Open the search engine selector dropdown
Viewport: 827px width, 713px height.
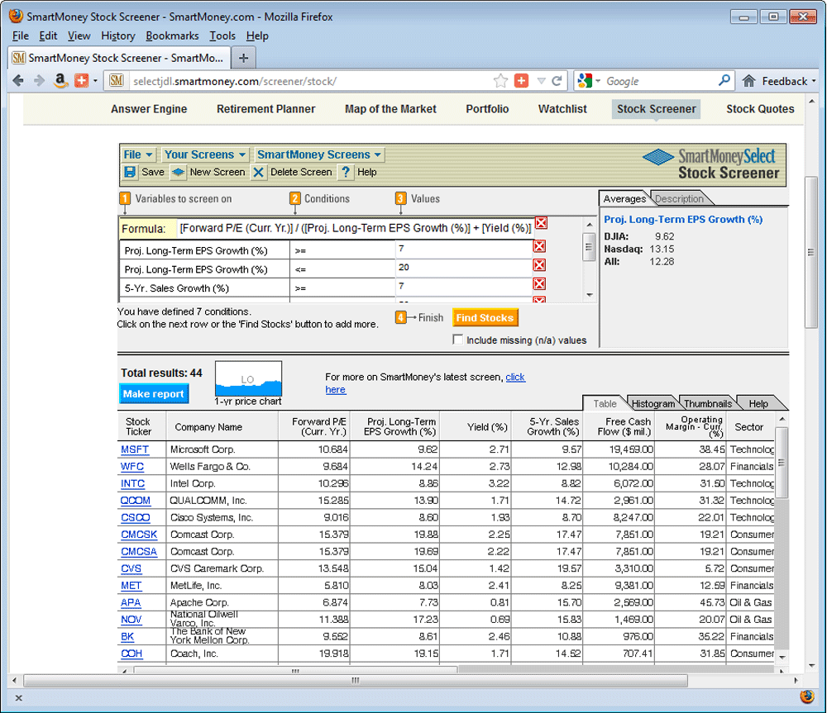pyautogui.click(x=598, y=81)
